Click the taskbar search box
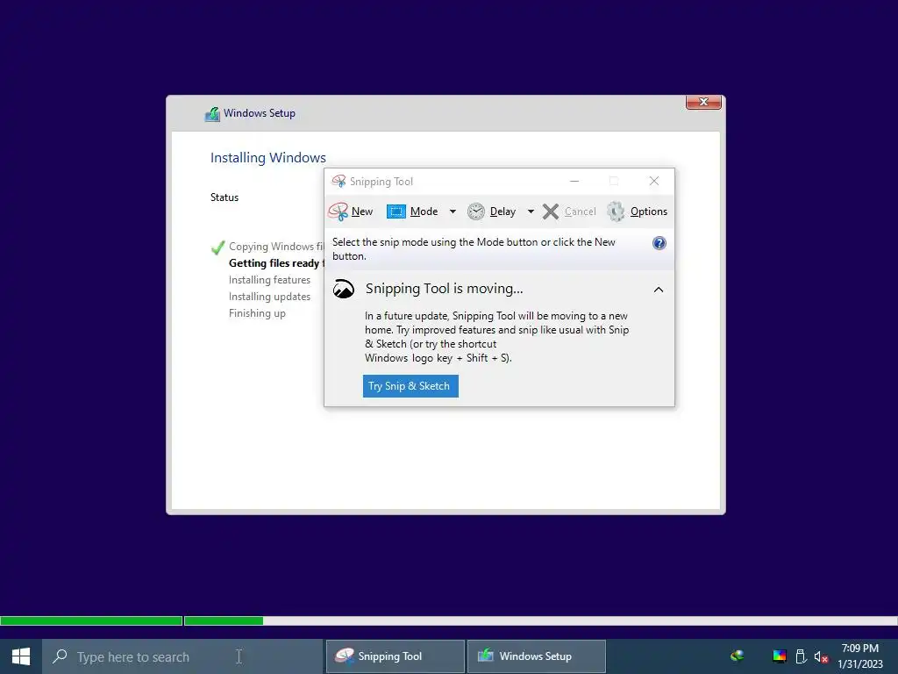 [x=182, y=656]
